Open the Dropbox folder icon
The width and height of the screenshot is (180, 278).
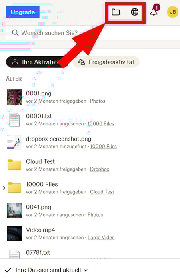[116, 12]
